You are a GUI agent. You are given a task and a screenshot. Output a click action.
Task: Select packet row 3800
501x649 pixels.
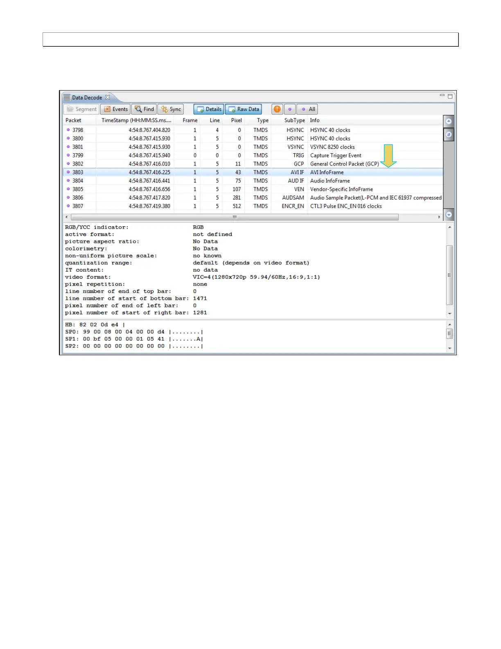tap(253, 138)
